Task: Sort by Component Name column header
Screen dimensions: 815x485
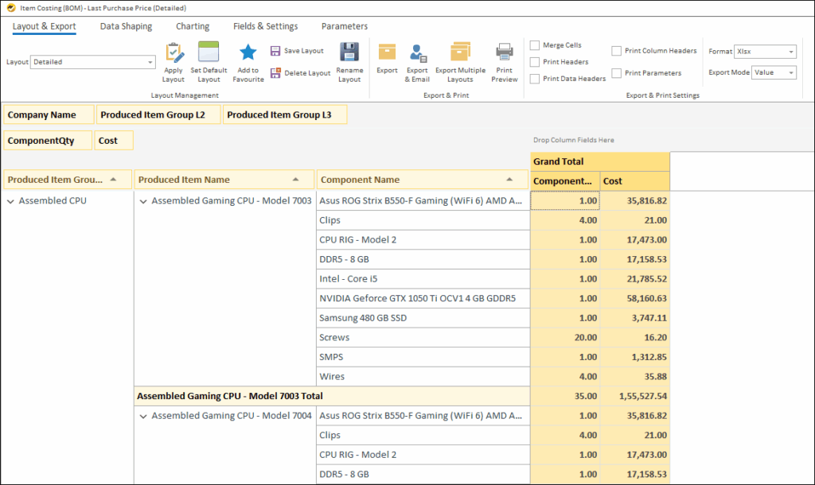Action: tap(422, 180)
